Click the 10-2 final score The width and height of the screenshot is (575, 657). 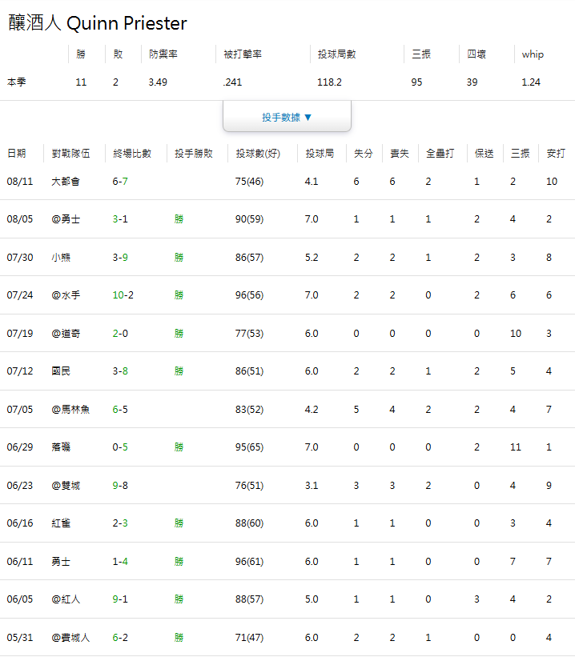[123, 295]
